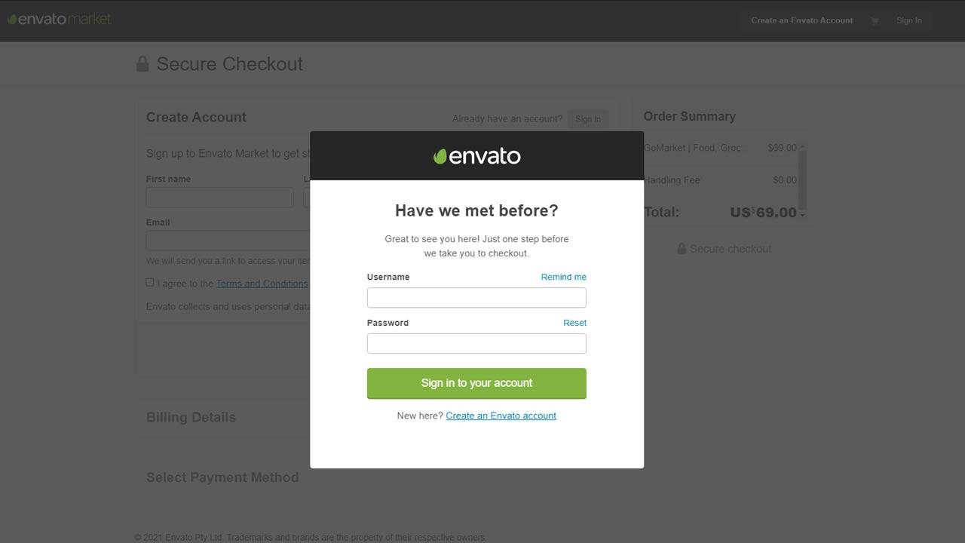Open the Terms and Conditions link
965x543 pixels.
(262, 284)
